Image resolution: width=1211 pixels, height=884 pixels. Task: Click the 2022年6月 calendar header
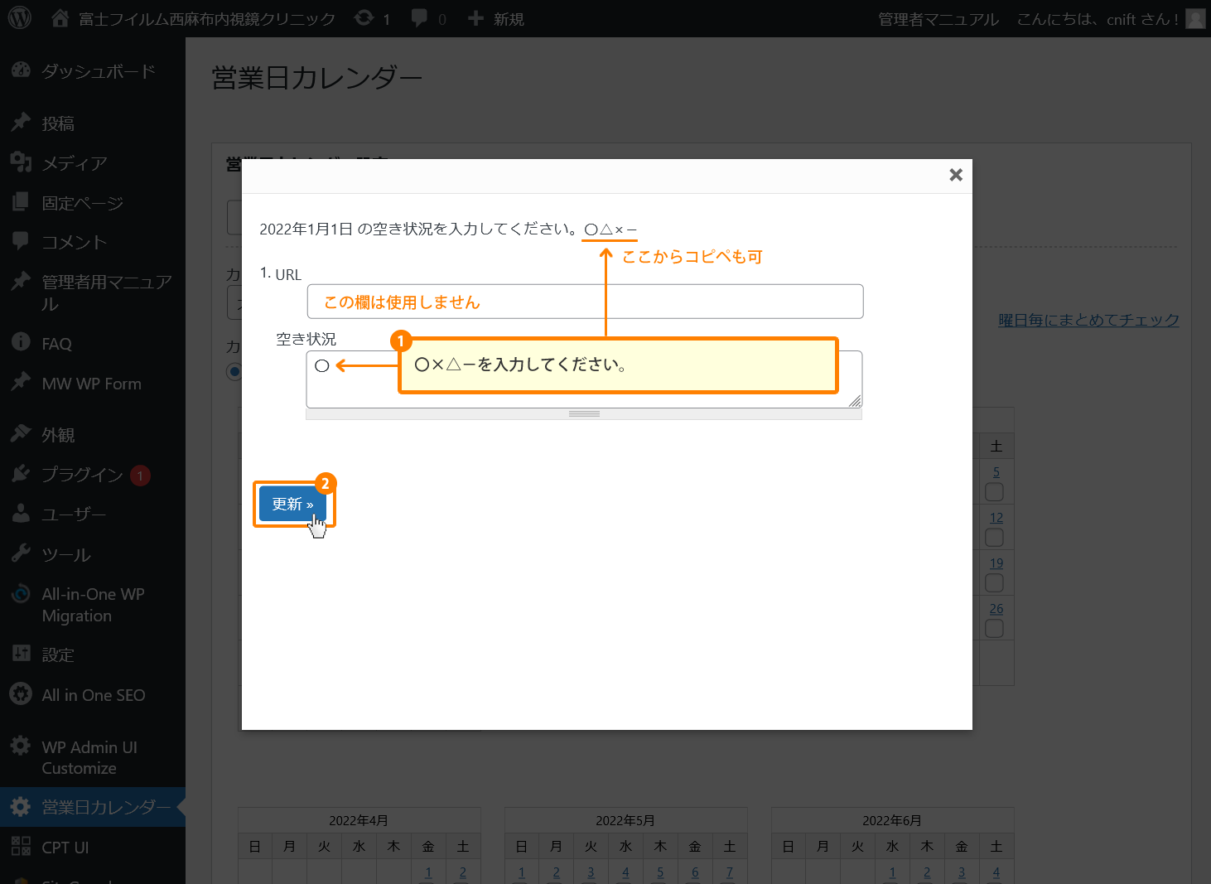(x=892, y=820)
